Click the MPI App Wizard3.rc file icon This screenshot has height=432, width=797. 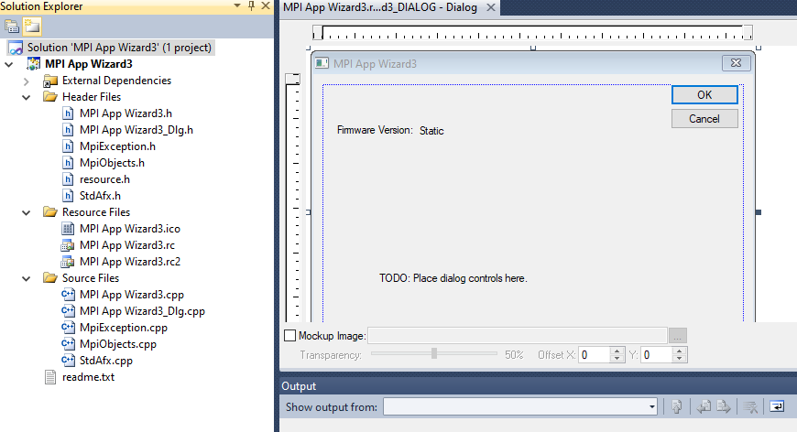click(x=68, y=245)
